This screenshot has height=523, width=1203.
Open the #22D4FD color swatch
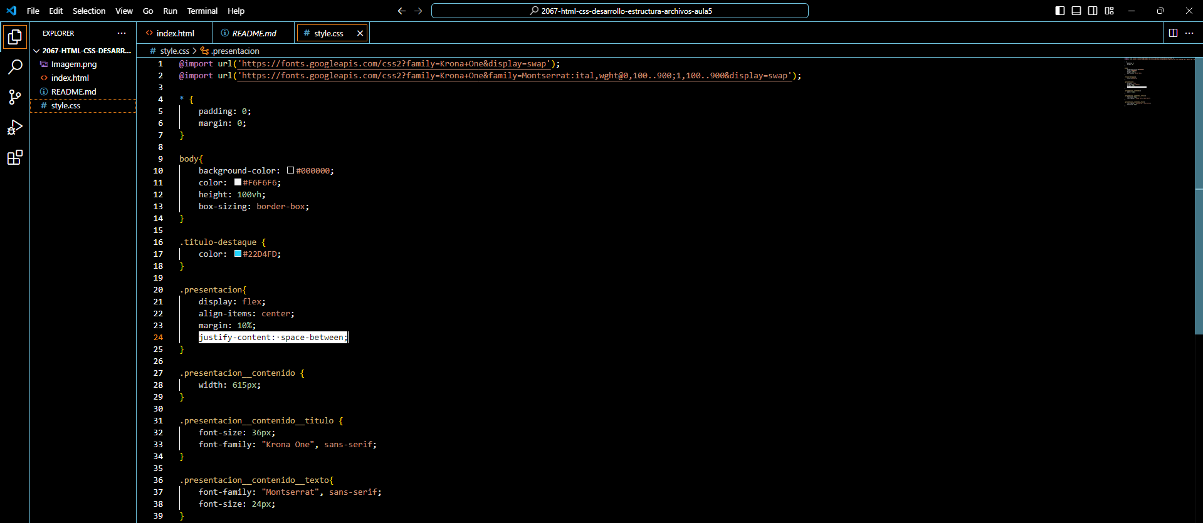coord(238,254)
